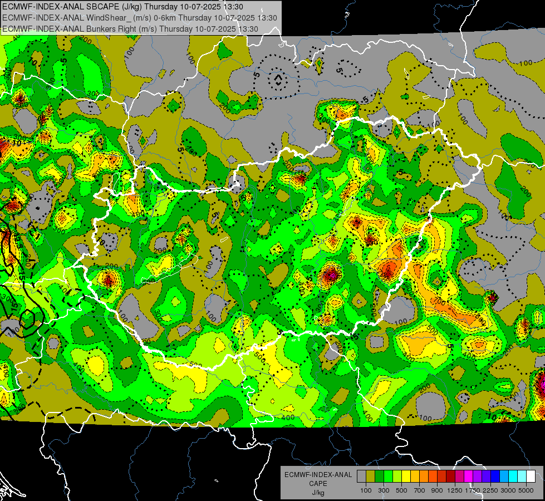Click the 300 value under the legend
The height and width of the screenshot is (501, 545).
(384, 490)
